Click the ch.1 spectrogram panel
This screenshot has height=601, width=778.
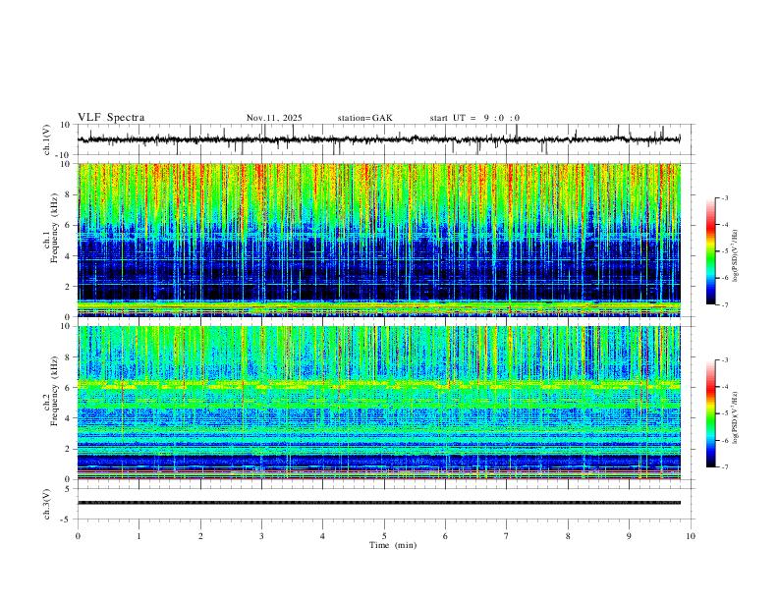[x=379, y=240]
